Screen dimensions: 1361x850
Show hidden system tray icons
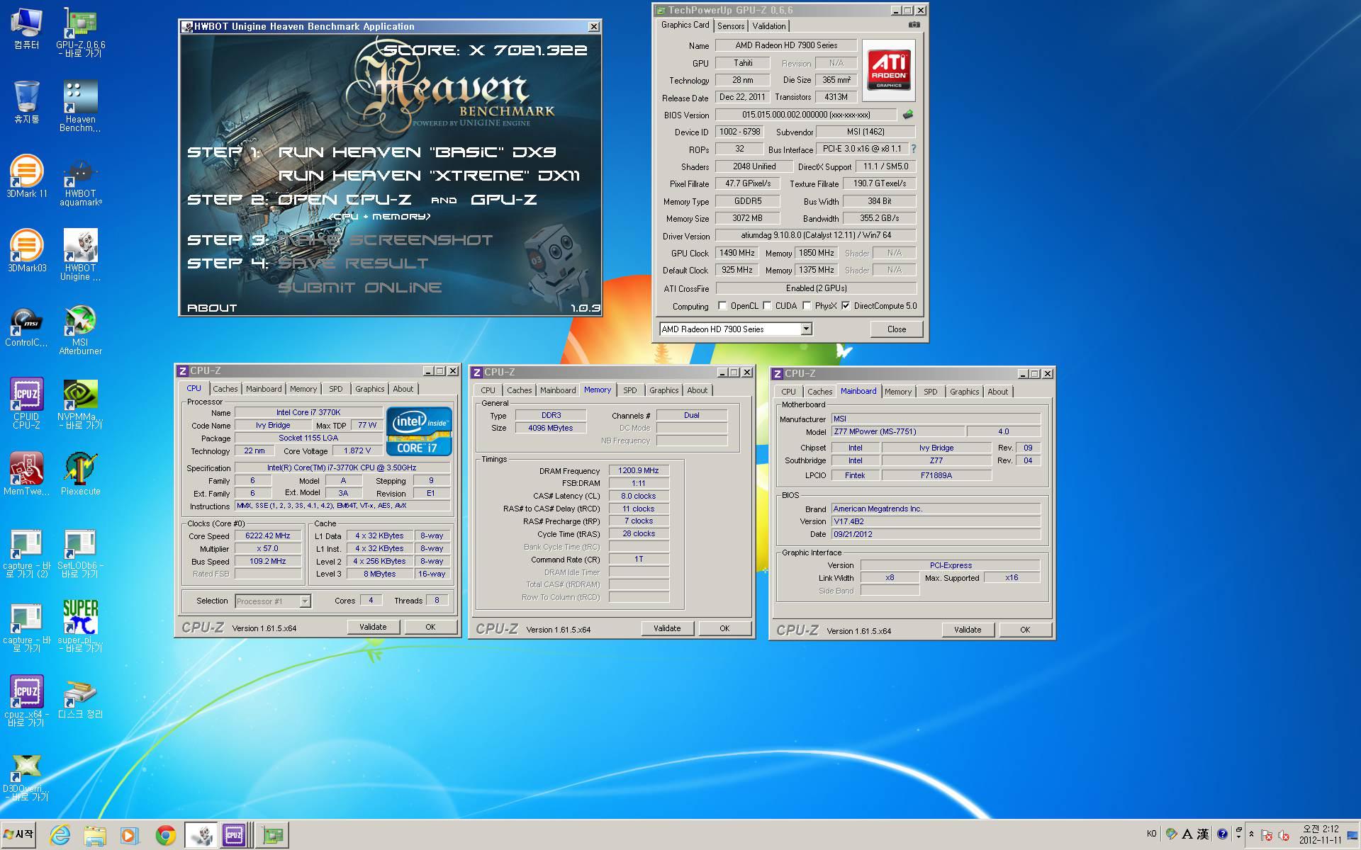click(x=1251, y=834)
